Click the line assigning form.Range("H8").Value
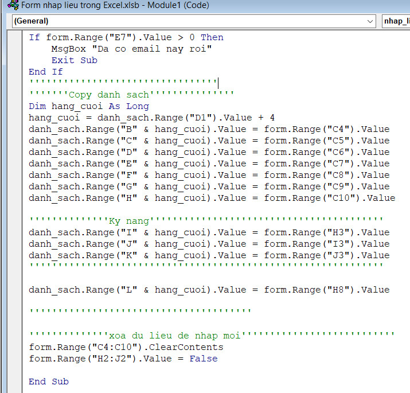 pos(209,290)
